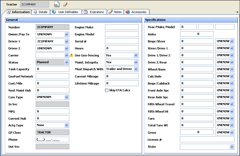Click the document lookup binoculars icon
Screen dimensions: 240x156
point(57,4)
